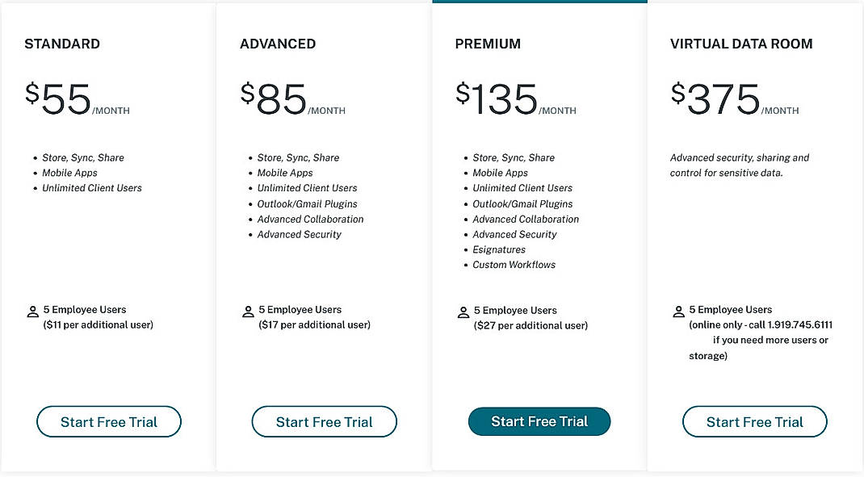Start free trial for the Standard plan
Image resolution: width=864 pixels, height=477 pixels.
(108, 421)
